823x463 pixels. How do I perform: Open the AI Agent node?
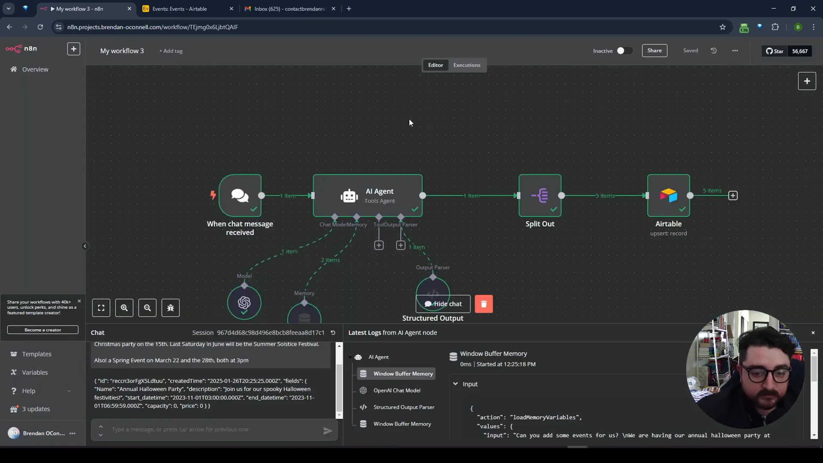click(367, 195)
